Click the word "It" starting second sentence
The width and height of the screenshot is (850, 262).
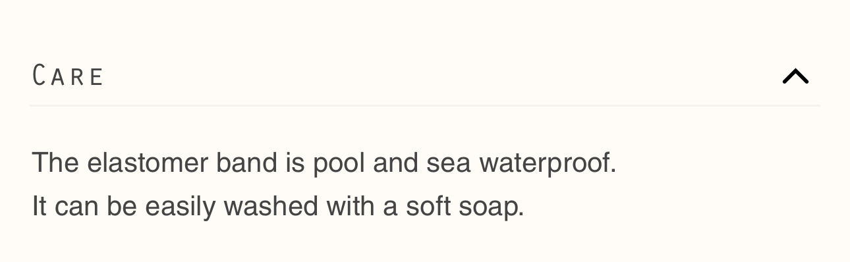tap(39, 206)
